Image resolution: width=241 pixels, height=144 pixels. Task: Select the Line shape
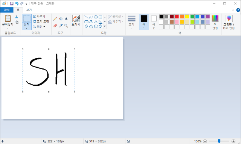tap(86, 17)
